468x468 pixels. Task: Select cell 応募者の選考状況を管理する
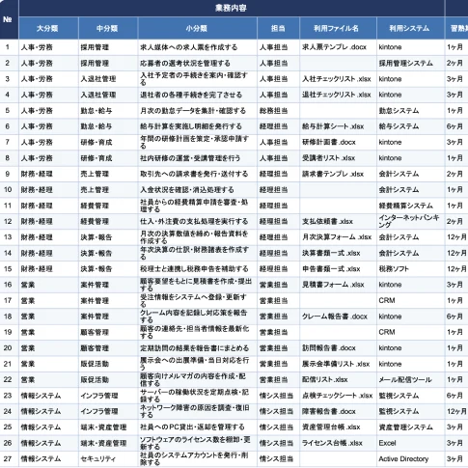[198, 63]
